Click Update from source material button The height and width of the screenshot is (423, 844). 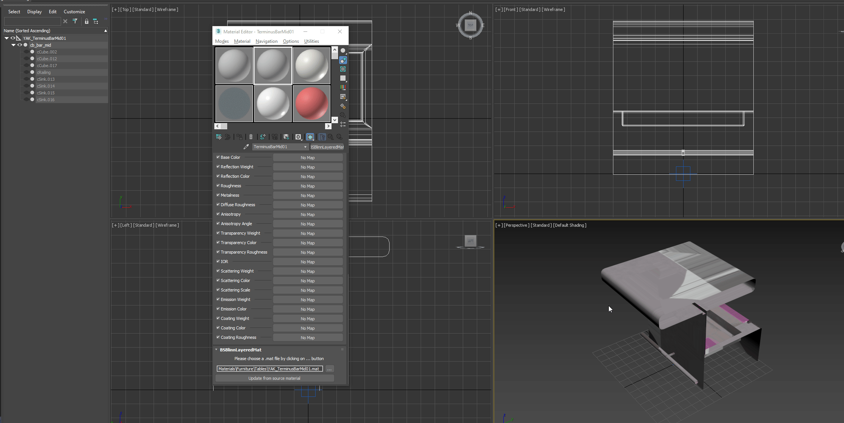[274, 378]
